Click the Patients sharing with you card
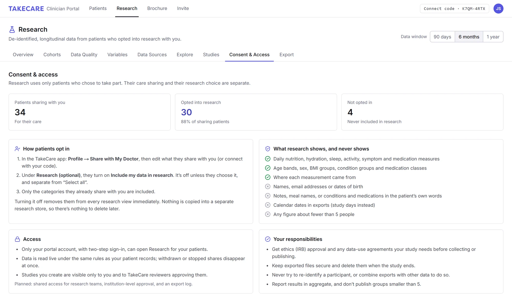Viewport: 512px width, 306px height. point(90,112)
